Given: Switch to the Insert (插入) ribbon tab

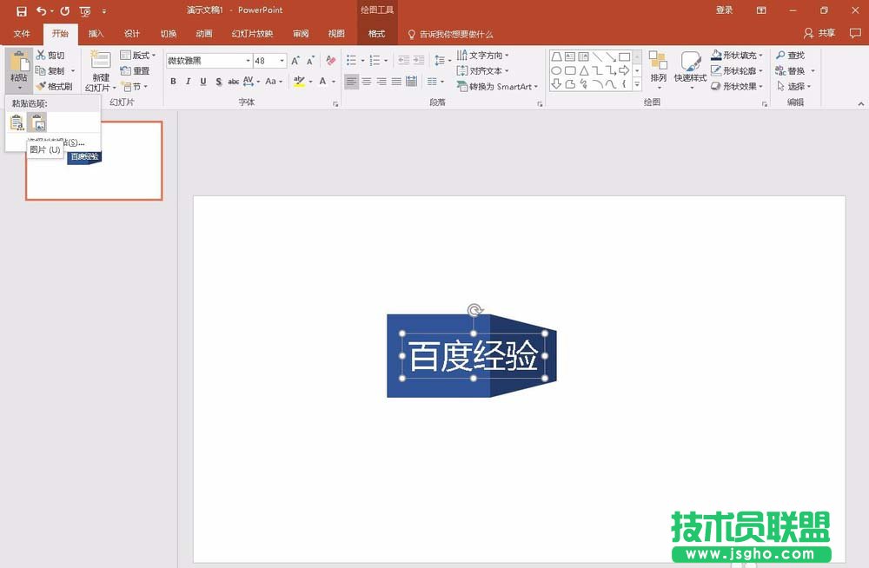Looking at the screenshot, I should (96, 33).
